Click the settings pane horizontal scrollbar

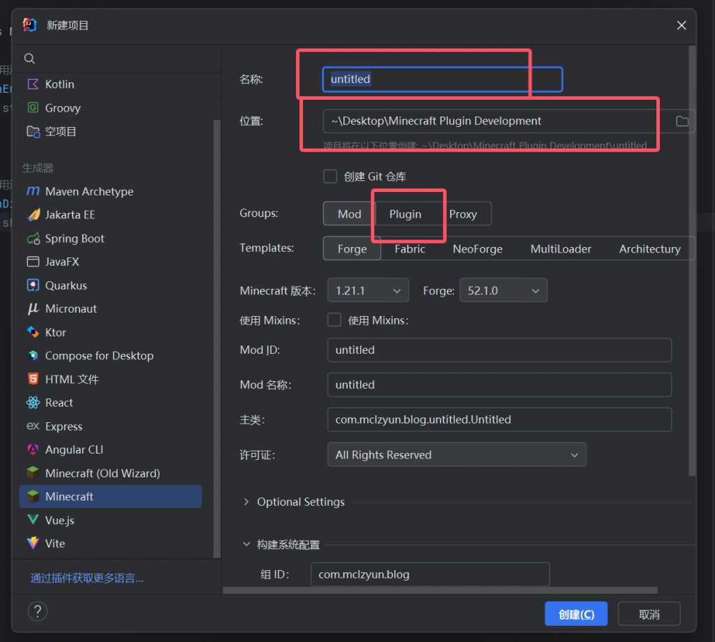[x=440, y=590]
